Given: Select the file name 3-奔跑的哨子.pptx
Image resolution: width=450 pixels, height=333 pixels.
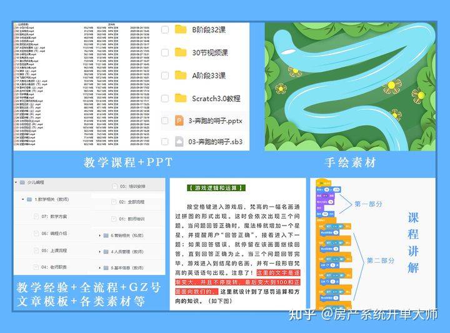Looking at the screenshot, I should click(x=215, y=121).
